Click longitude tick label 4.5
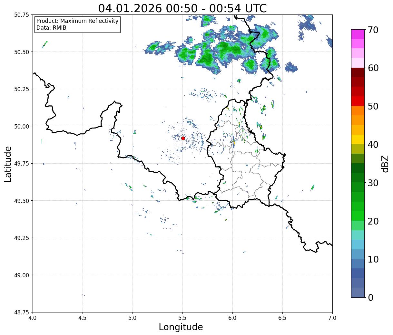393x335 pixels. click(x=83, y=318)
